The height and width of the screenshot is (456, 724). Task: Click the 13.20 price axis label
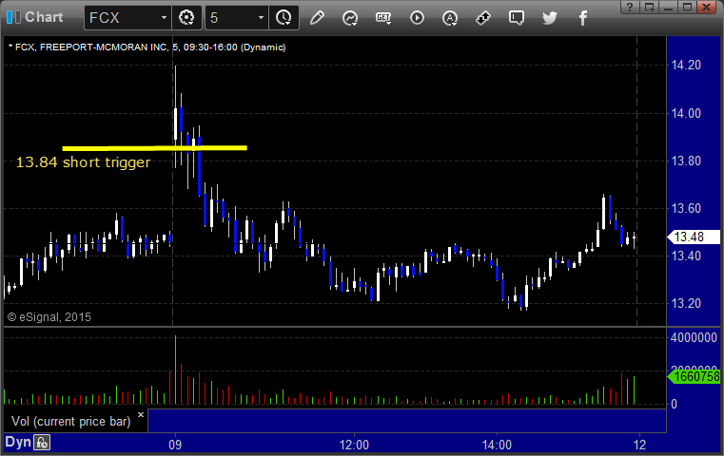(x=686, y=303)
